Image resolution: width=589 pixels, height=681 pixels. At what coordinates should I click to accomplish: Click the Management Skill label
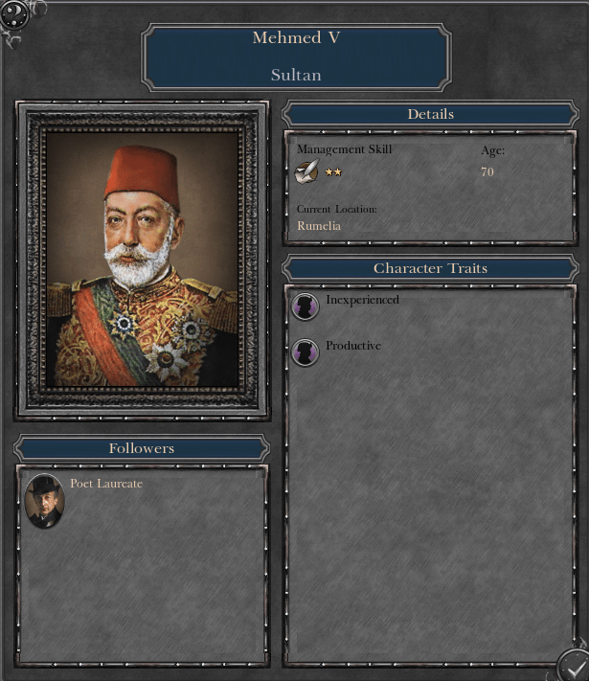345,149
